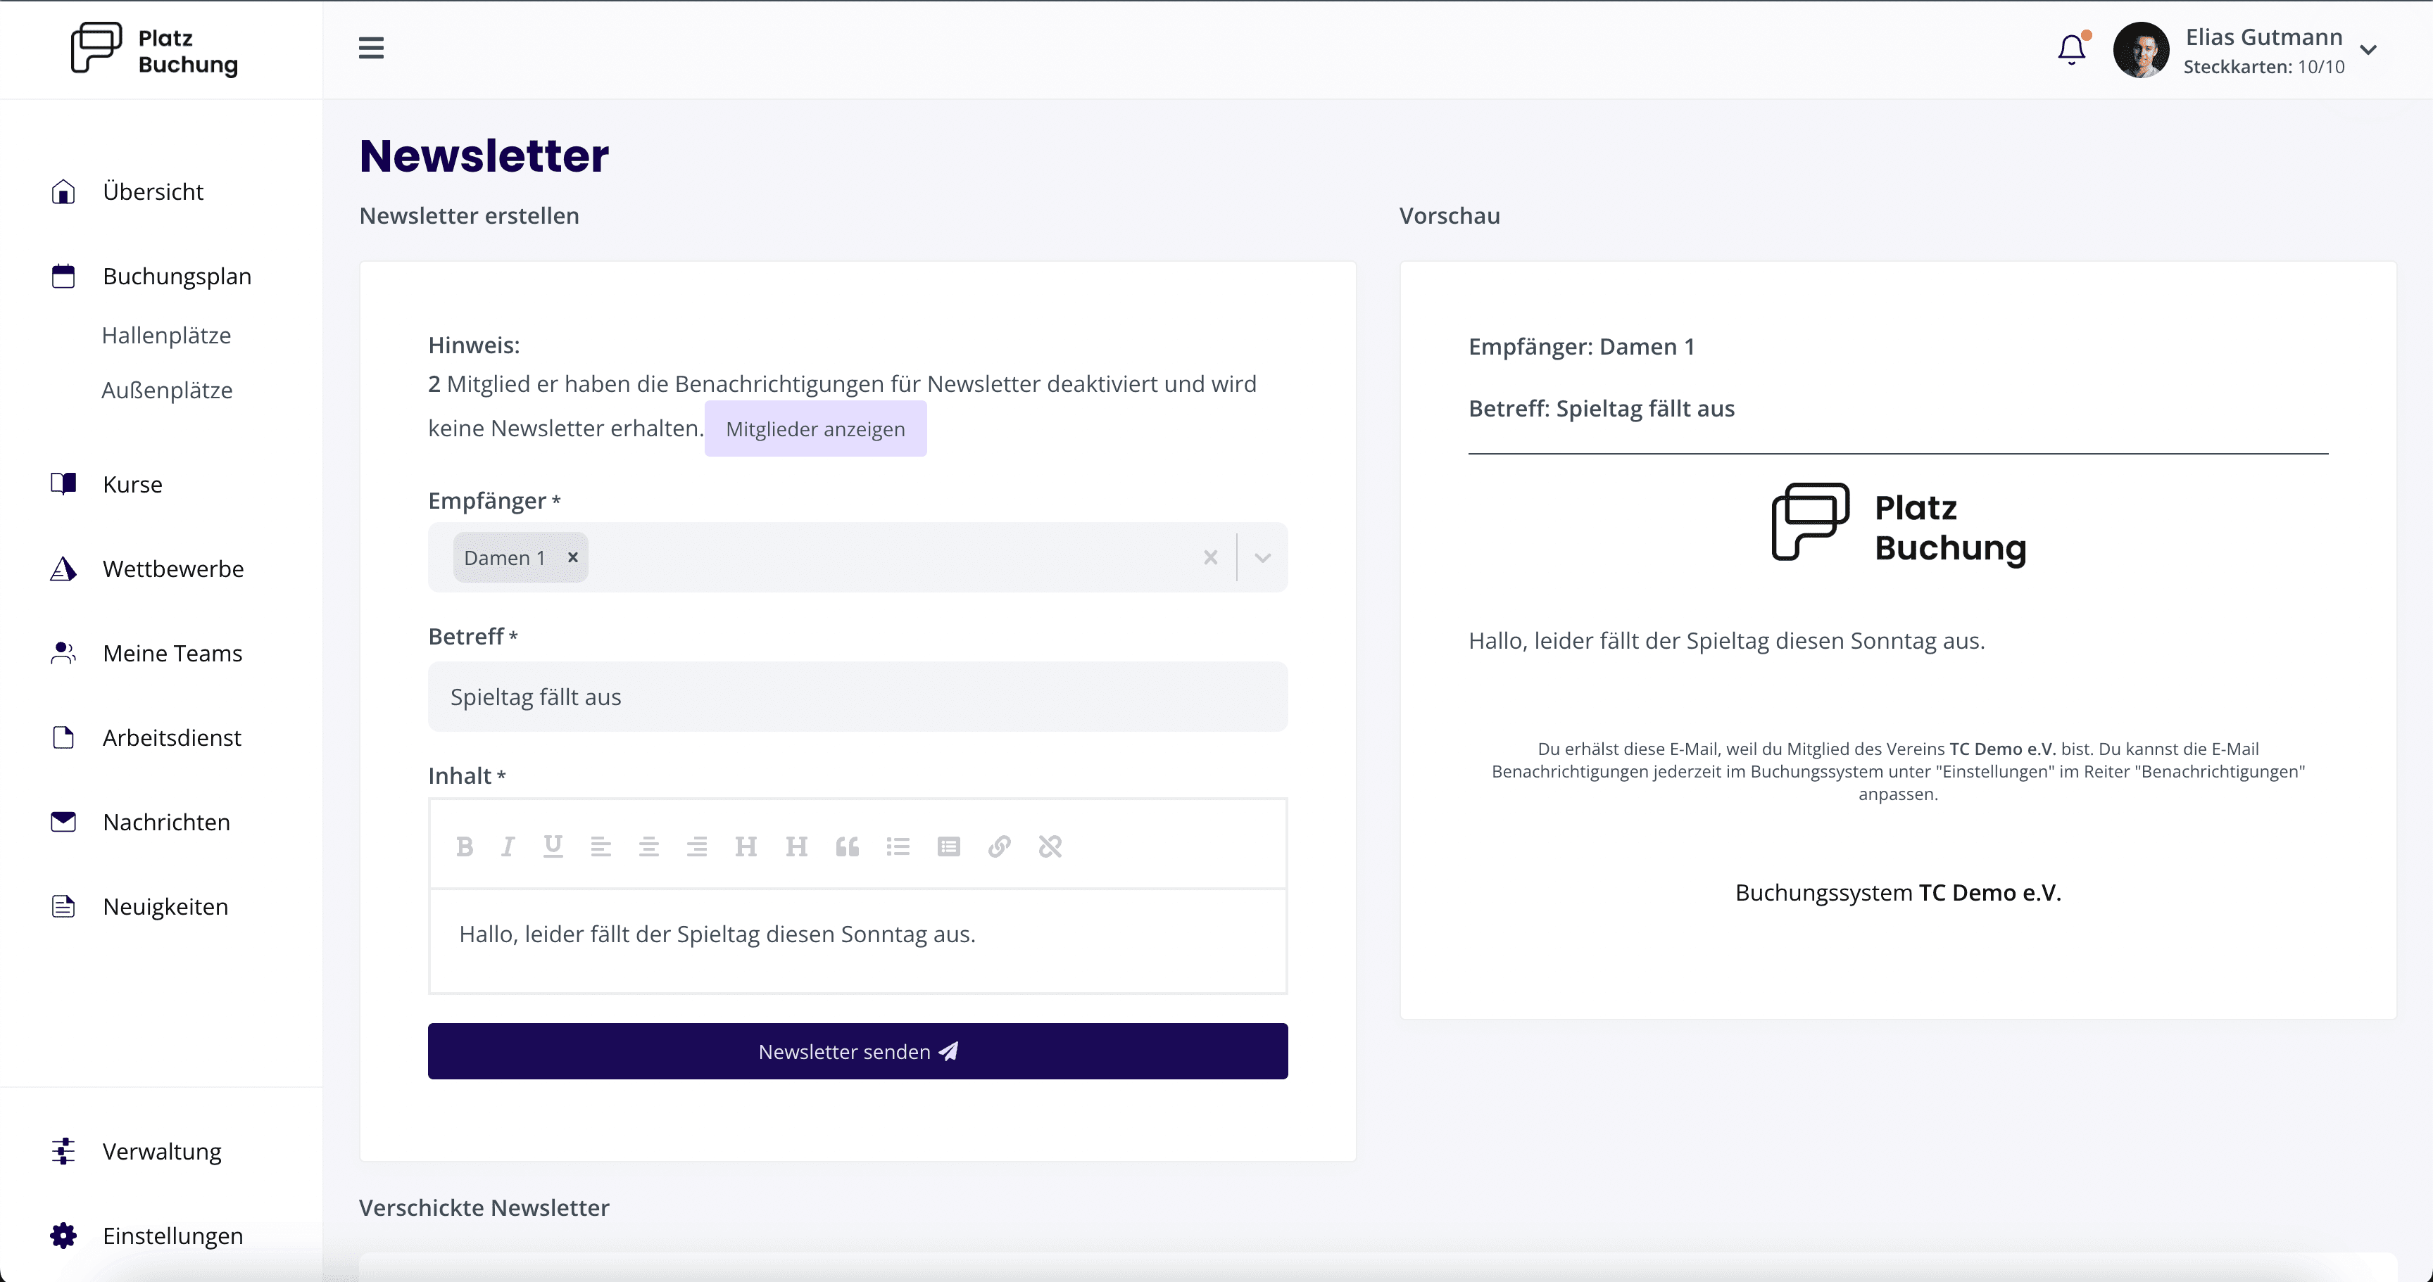
Task: Toggle bold formatting in the editor
Action: (465, 846)
